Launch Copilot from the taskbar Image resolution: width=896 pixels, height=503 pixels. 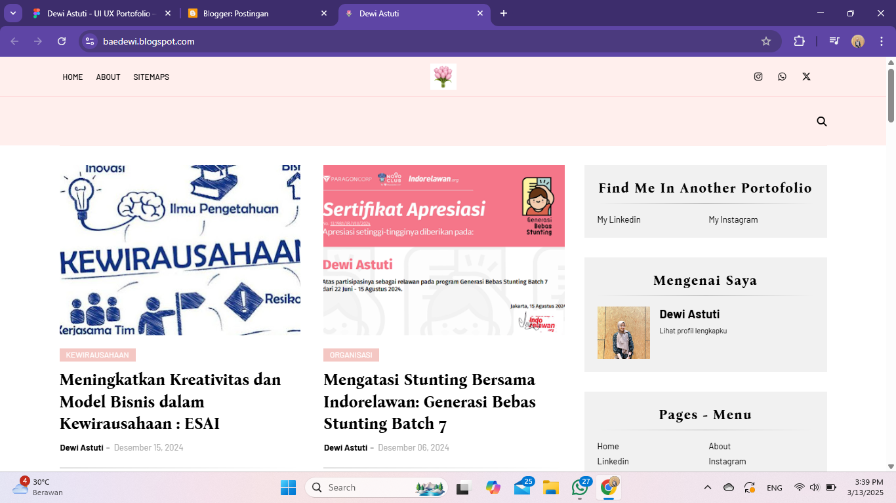point(493,487)
